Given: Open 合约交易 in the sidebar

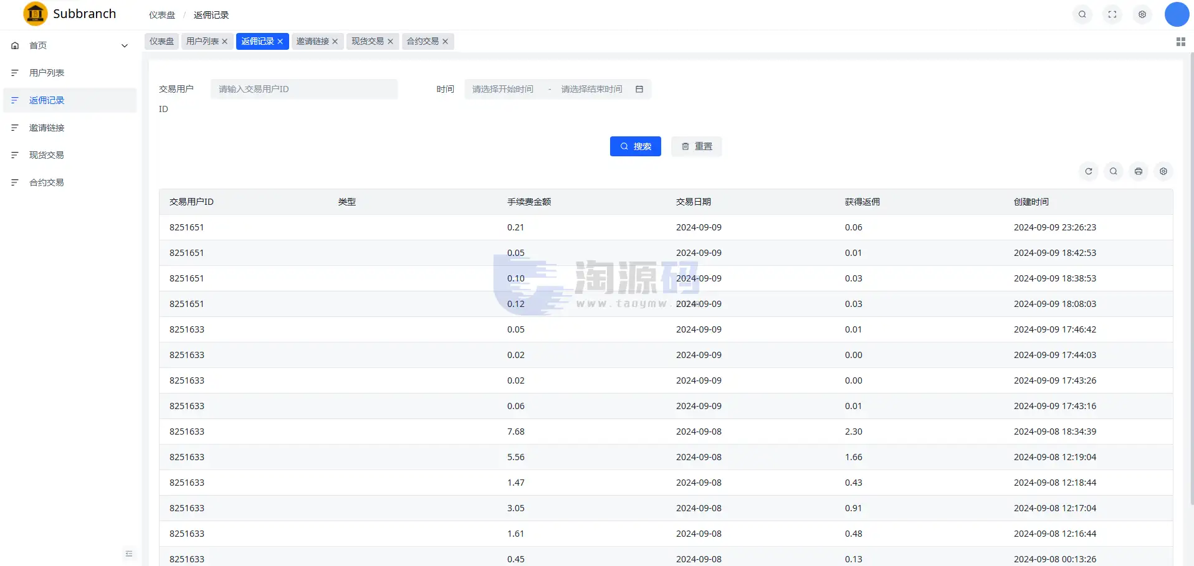Looking at the screenshot, I should click(x=70, y=182).
